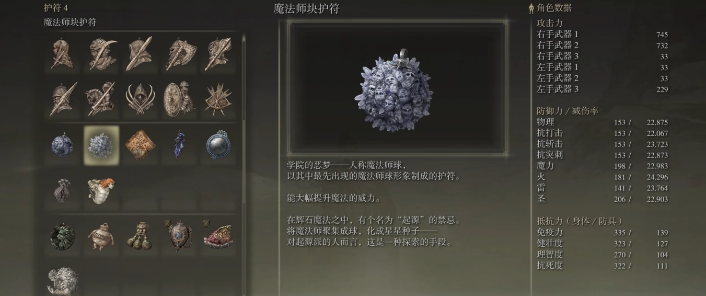Select the bundled arrows talisman
706x296 pixels.
point(219,99)
